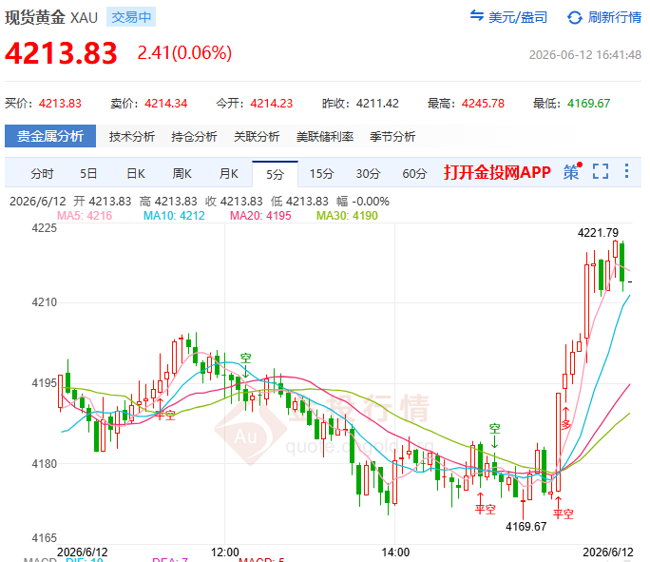Viewport: 650px width, 562px height.
Task: Click the 12:00 time axis label
Action: click(x=224, y=552)
